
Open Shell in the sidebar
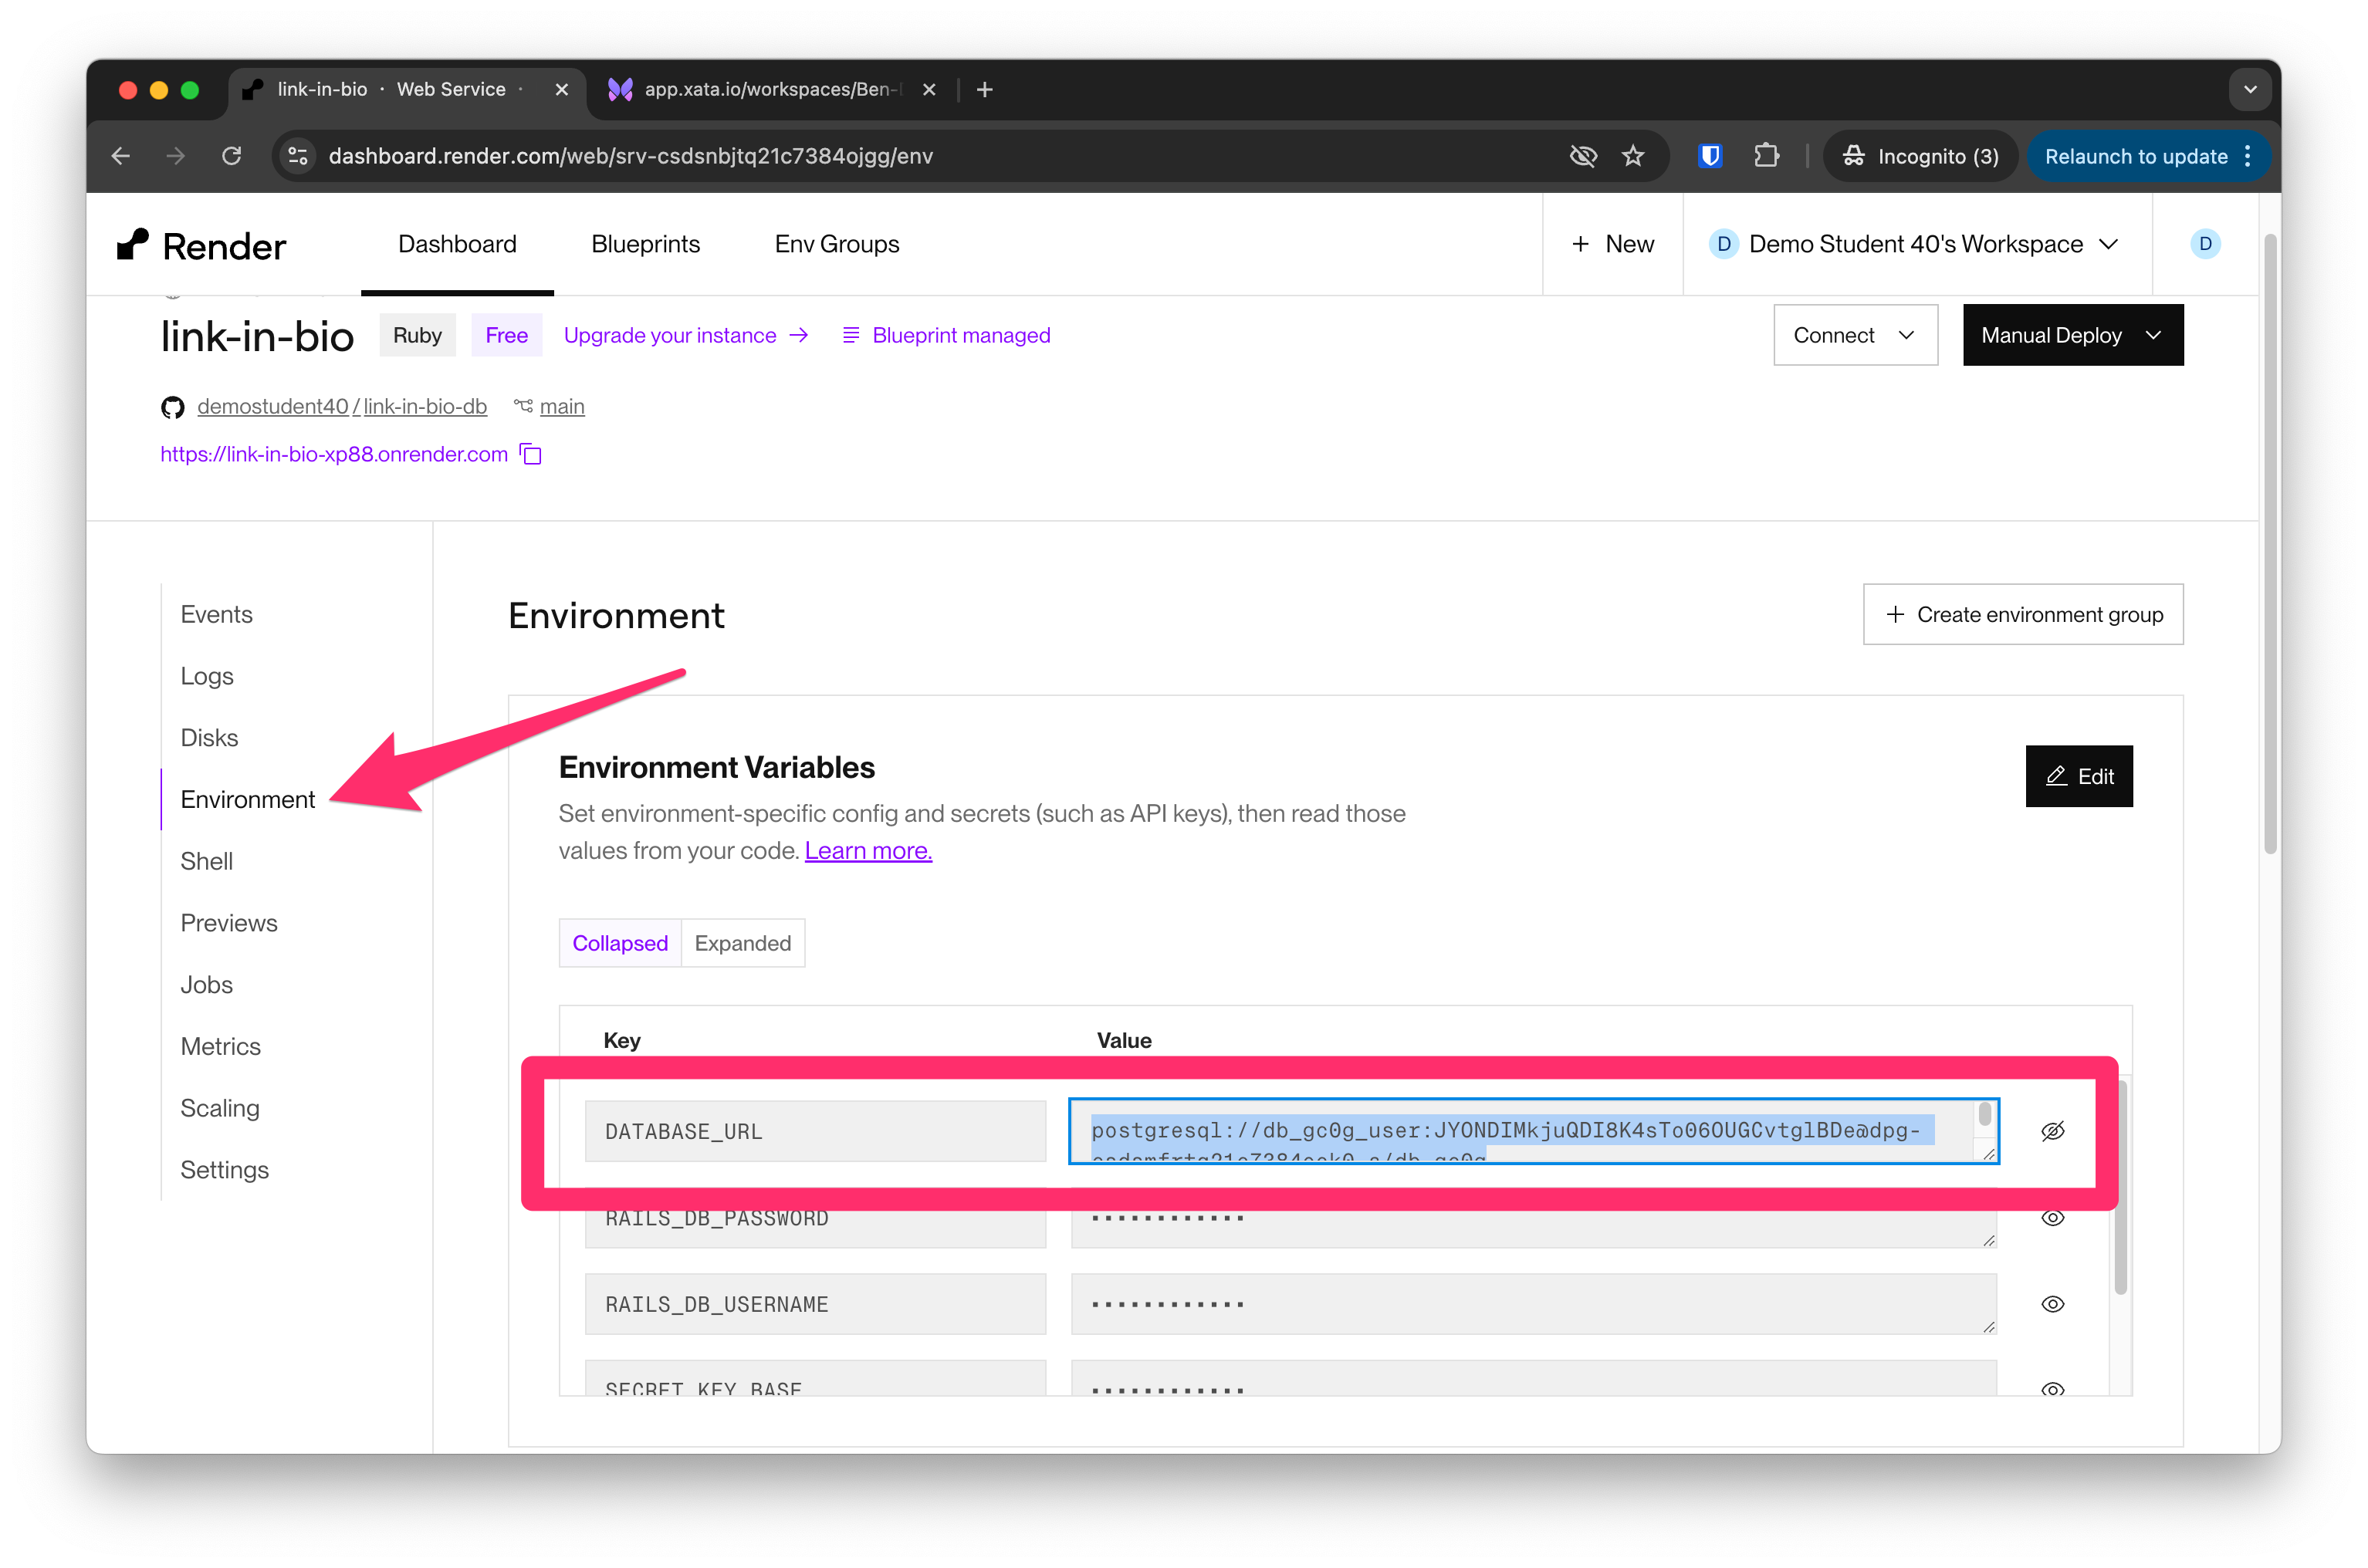point(206,861)
